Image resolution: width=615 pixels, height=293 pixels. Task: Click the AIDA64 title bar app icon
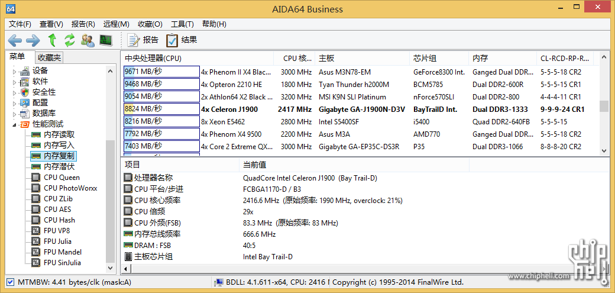pos(11,8)
